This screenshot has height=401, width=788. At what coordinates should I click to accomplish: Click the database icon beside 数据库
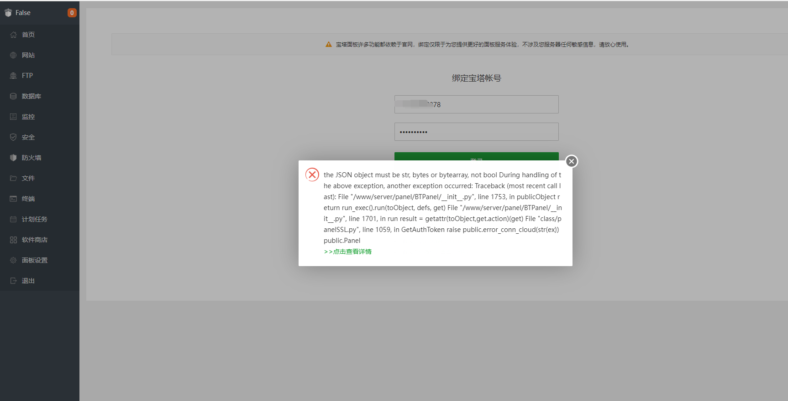pos(13,96)
